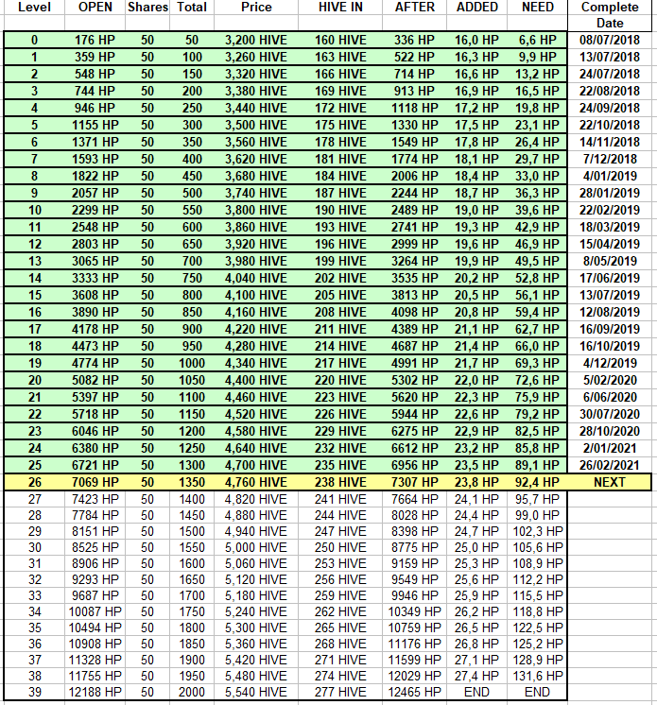Select the cell 10087 HP
The width and height of the screenshot is (657, 705).
coord(95,612)
